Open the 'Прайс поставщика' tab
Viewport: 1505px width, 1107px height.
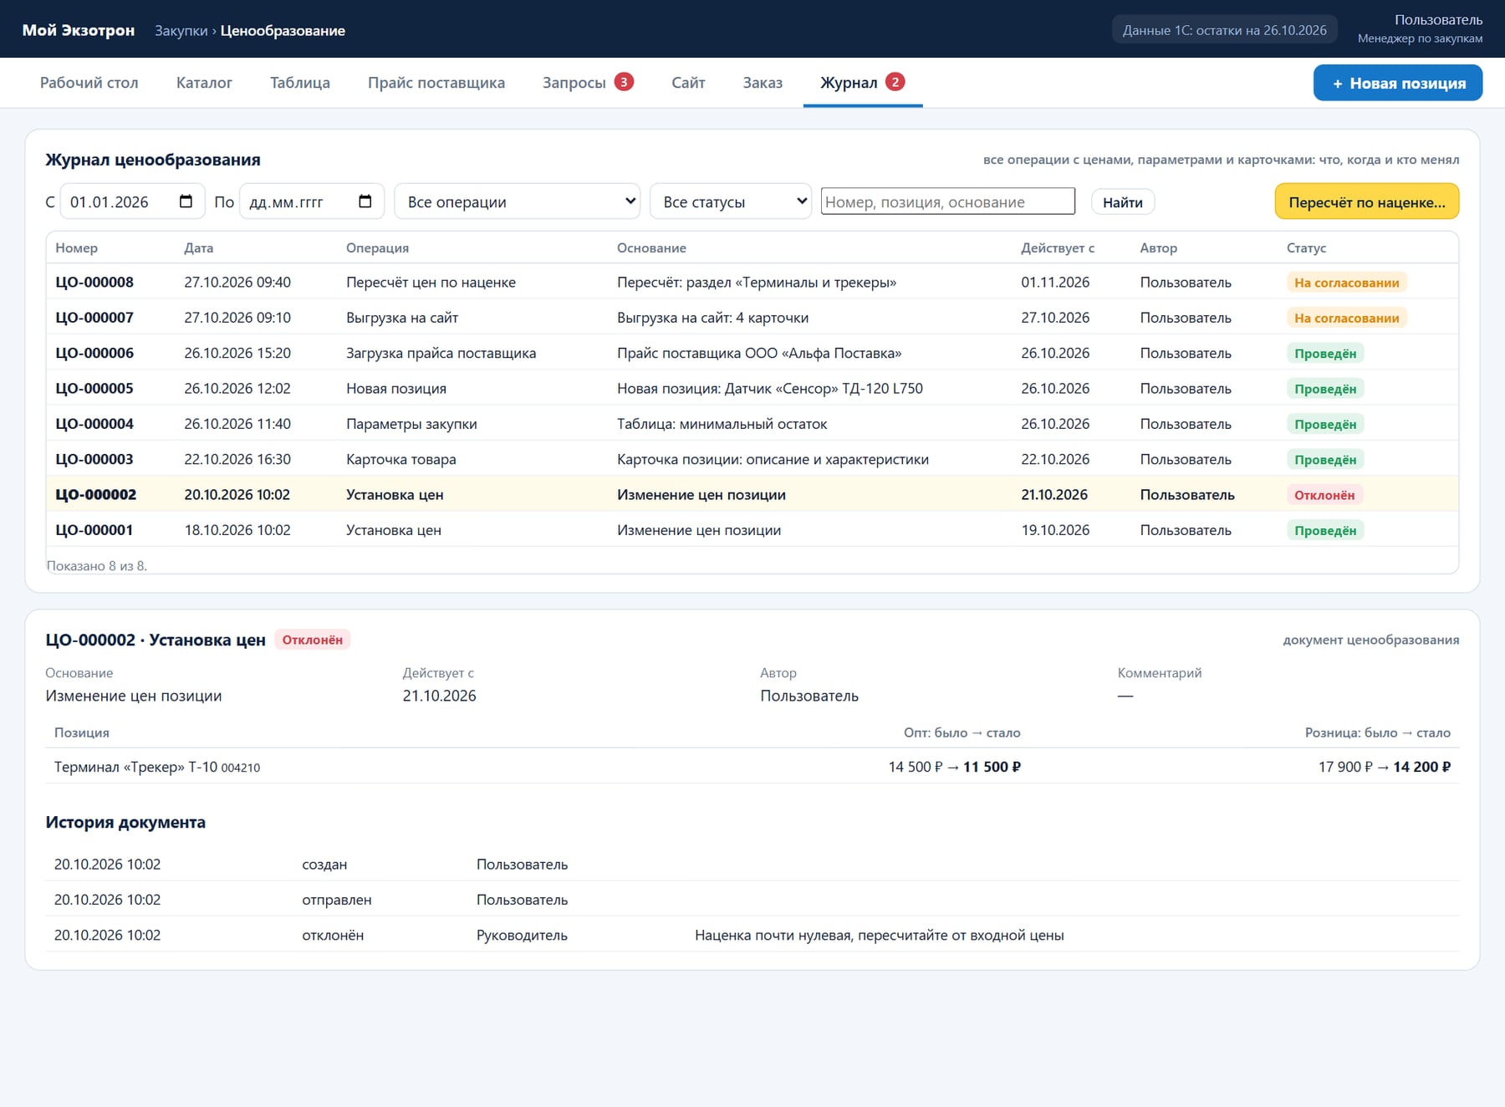coord(436,83)
